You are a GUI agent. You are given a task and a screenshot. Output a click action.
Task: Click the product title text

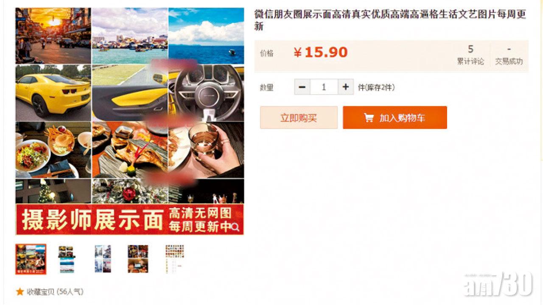coord(390,20)
